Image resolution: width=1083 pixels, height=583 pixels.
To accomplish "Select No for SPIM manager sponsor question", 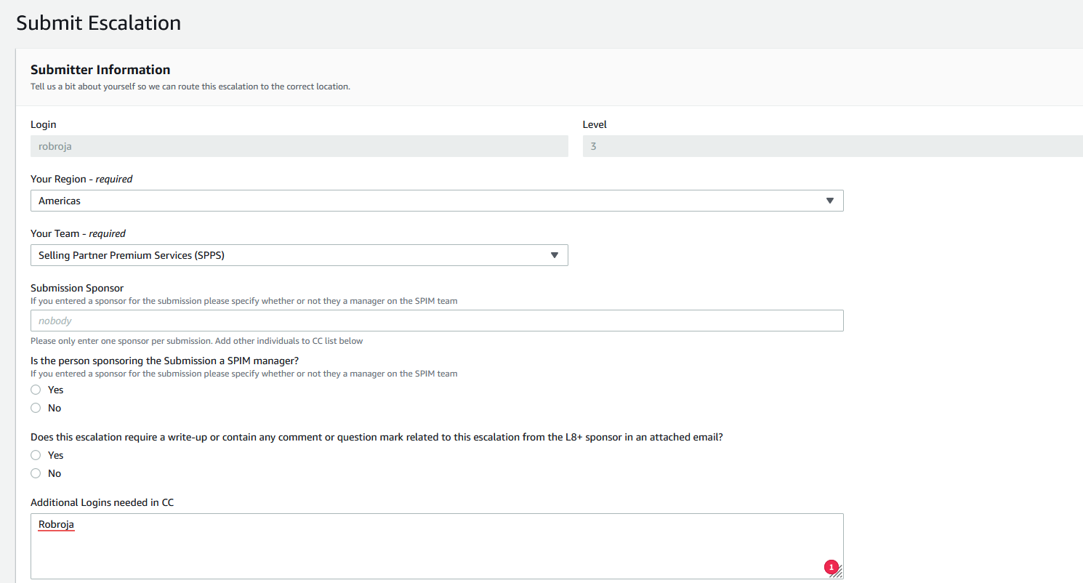I will pyautogui.click(x=36, y=408).
